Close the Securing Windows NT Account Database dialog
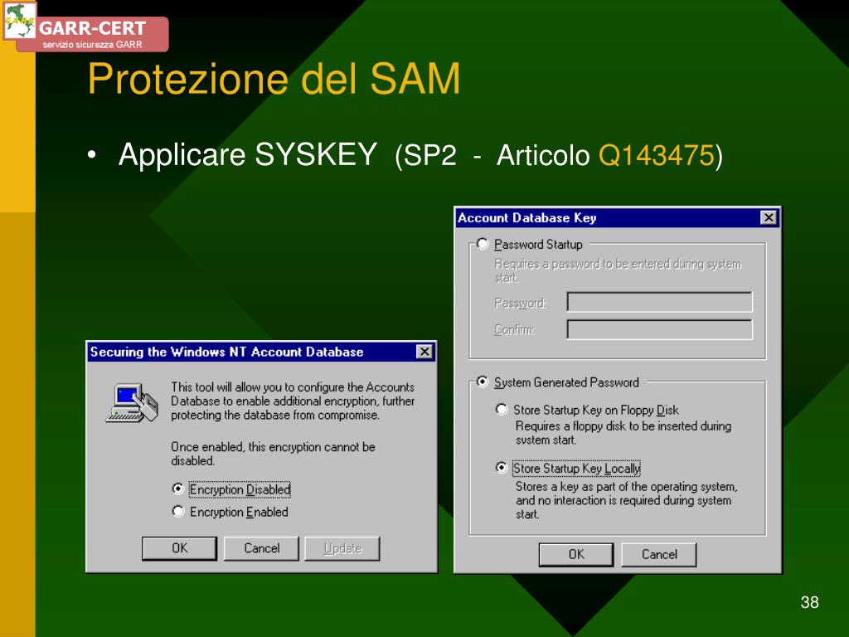The width and height of the screenshot is (849, 637). pos(424,352)
